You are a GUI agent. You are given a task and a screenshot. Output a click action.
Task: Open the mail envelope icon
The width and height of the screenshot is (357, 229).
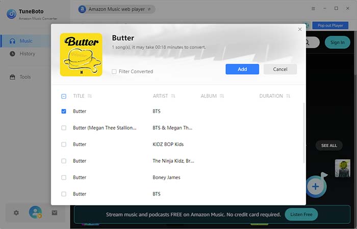[x=55, y=213]
